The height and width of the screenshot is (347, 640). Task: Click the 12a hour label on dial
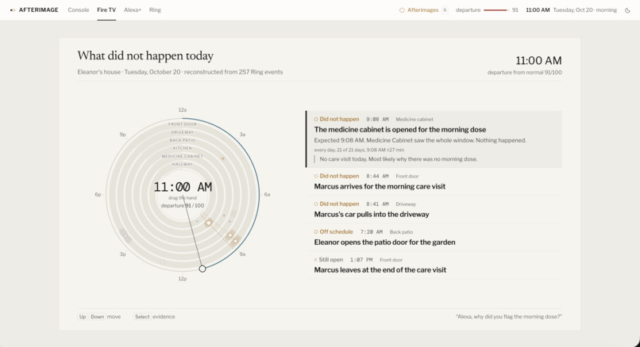[x=183, y=110]
